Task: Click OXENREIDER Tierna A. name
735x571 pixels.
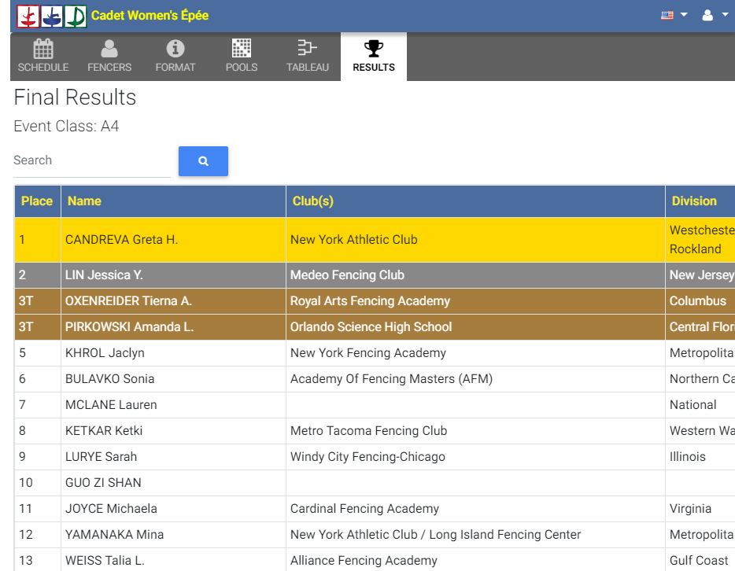Action: click(x=128, y=301)
